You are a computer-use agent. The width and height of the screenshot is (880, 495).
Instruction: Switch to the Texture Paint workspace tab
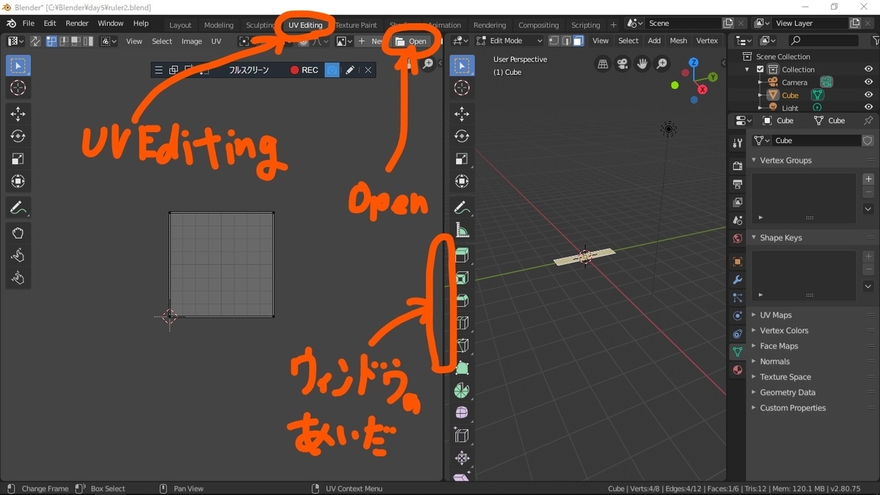tap(356, 25)
